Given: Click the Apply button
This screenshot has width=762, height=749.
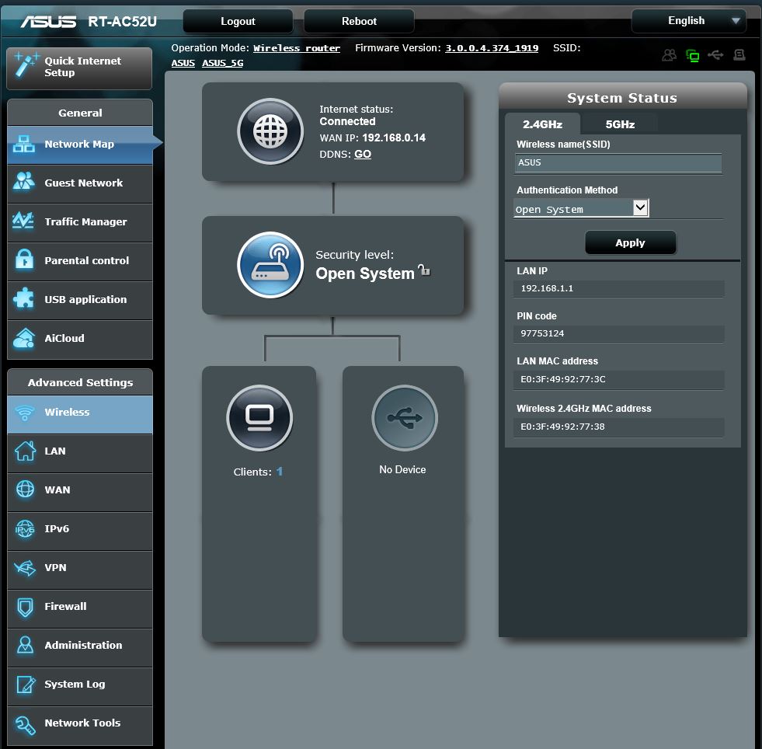Looking at the screenshot, I should coord(630,242).
